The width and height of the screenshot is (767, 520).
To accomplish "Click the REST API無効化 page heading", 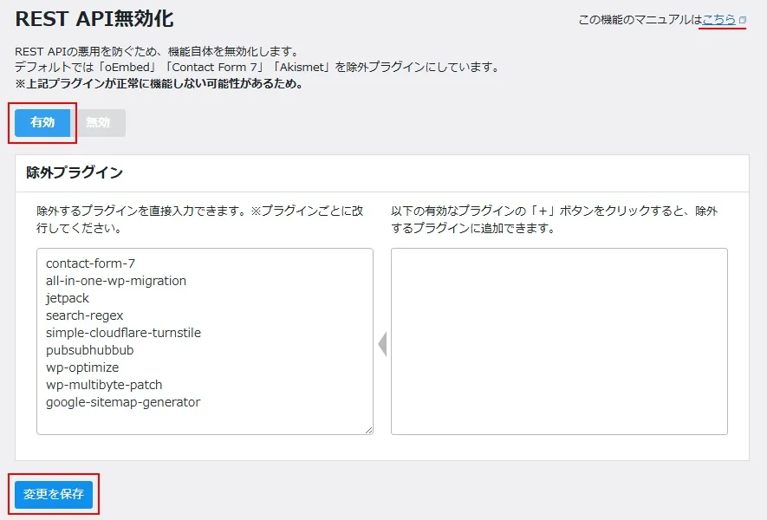I will (x=94, y=19).
